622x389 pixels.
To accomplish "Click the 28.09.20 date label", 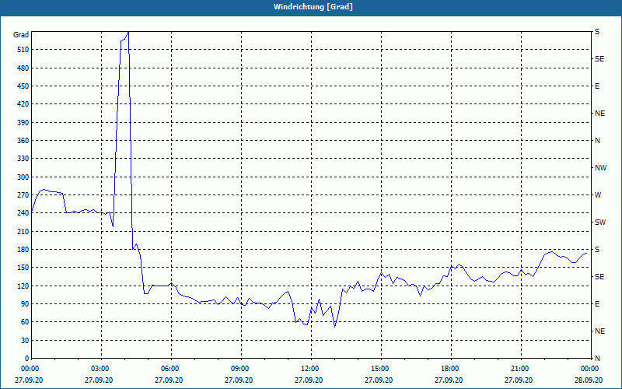I will coord(589,380).
